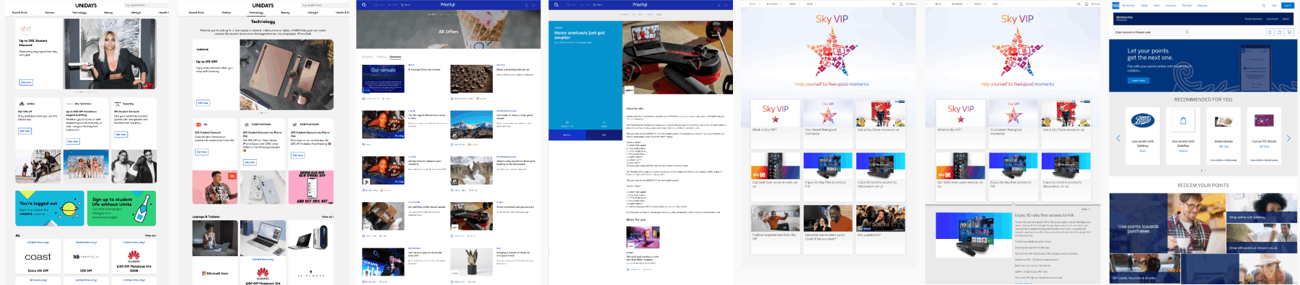Select Lifestyle tab on UNiDAYS Technology page
The width and height of the screenshot is (1300, 285).
click(x=312, y=12)
